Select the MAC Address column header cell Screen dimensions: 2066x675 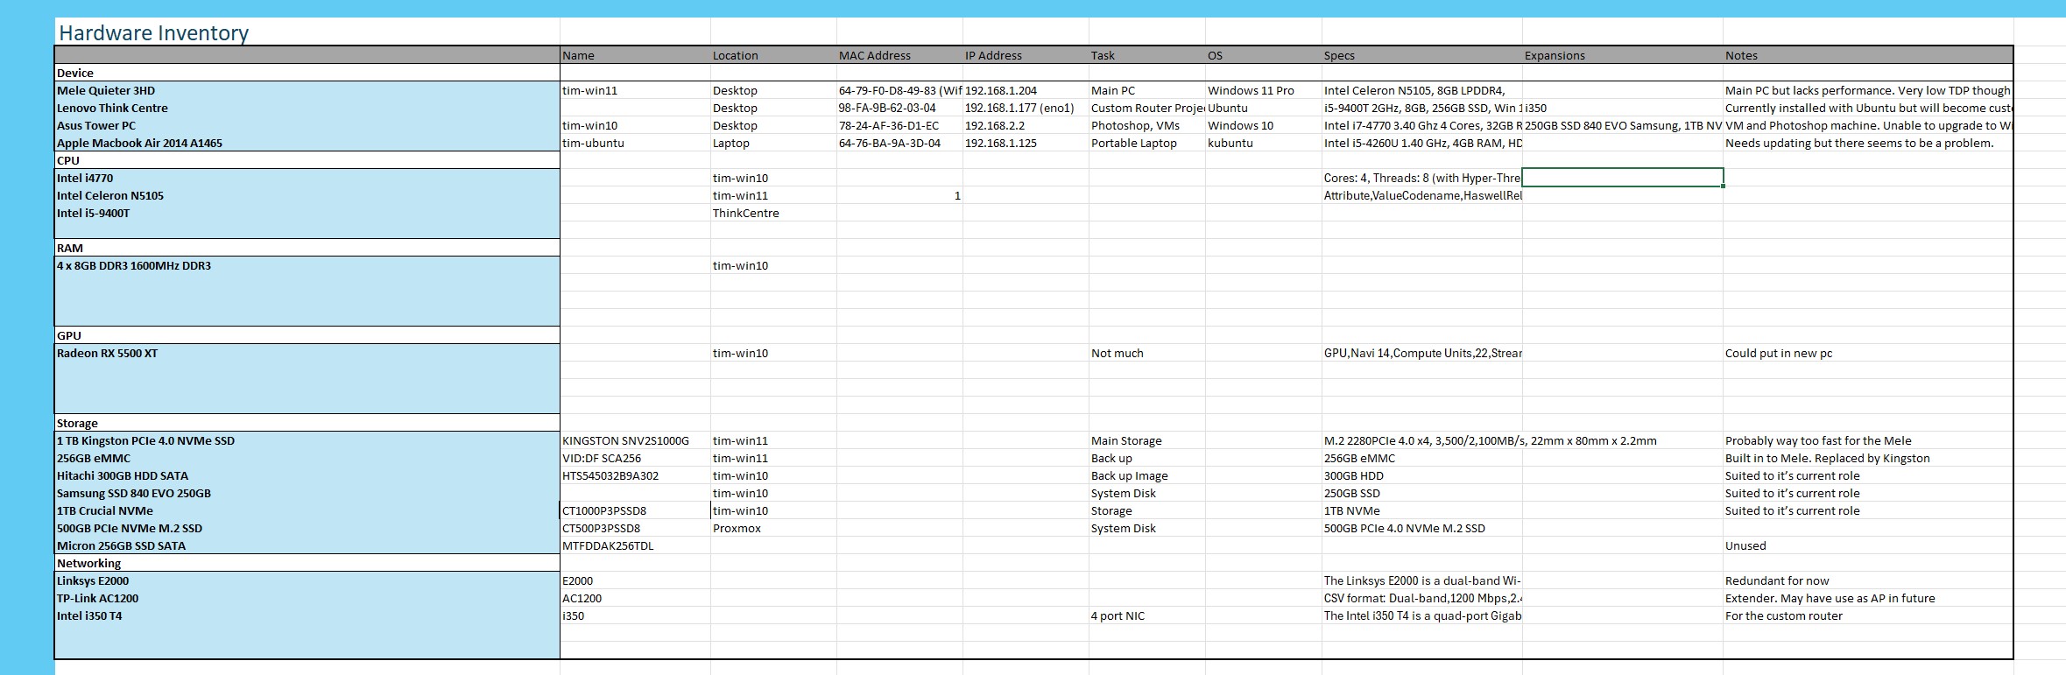[875, 55]
